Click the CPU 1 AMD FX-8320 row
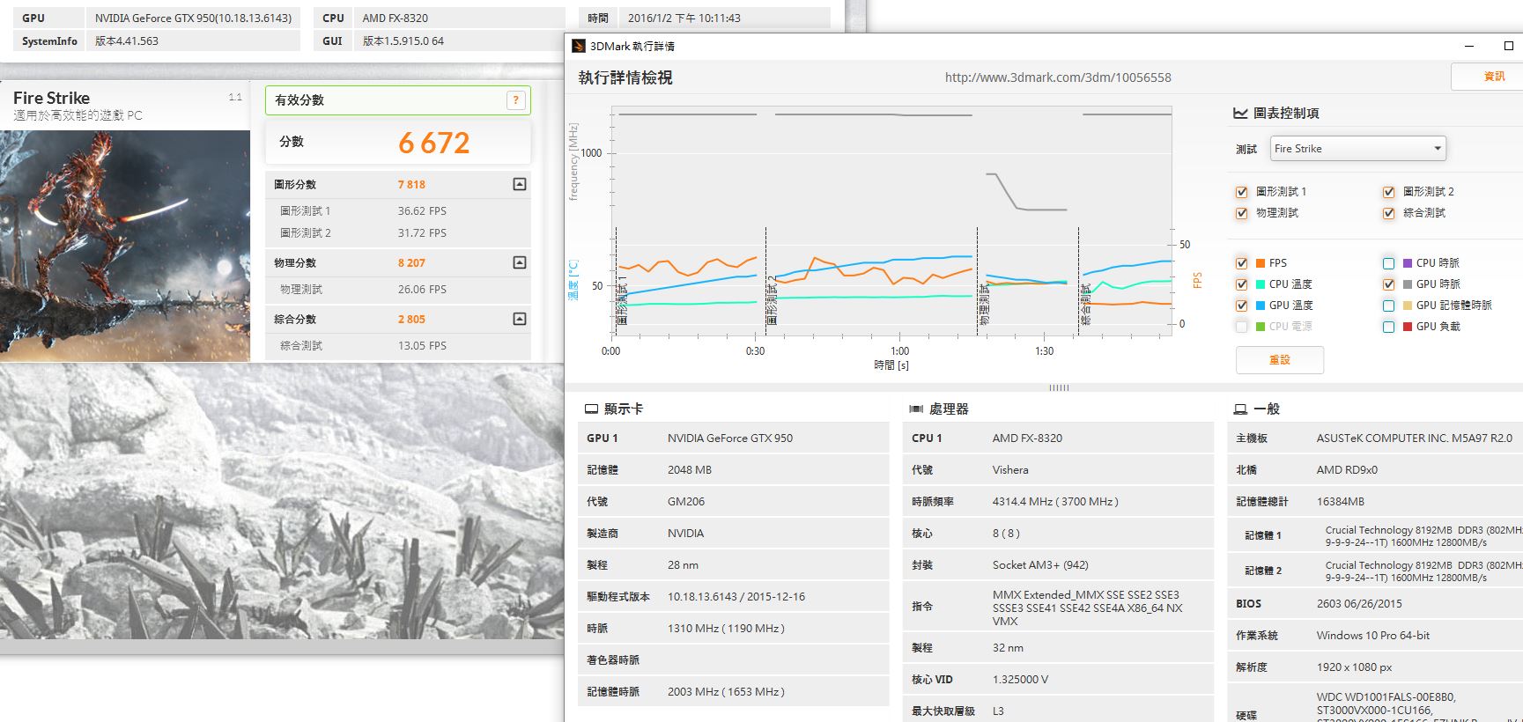Image resolution: width=1523 pixels, height=722 pixels. (x=1058, y=438)
